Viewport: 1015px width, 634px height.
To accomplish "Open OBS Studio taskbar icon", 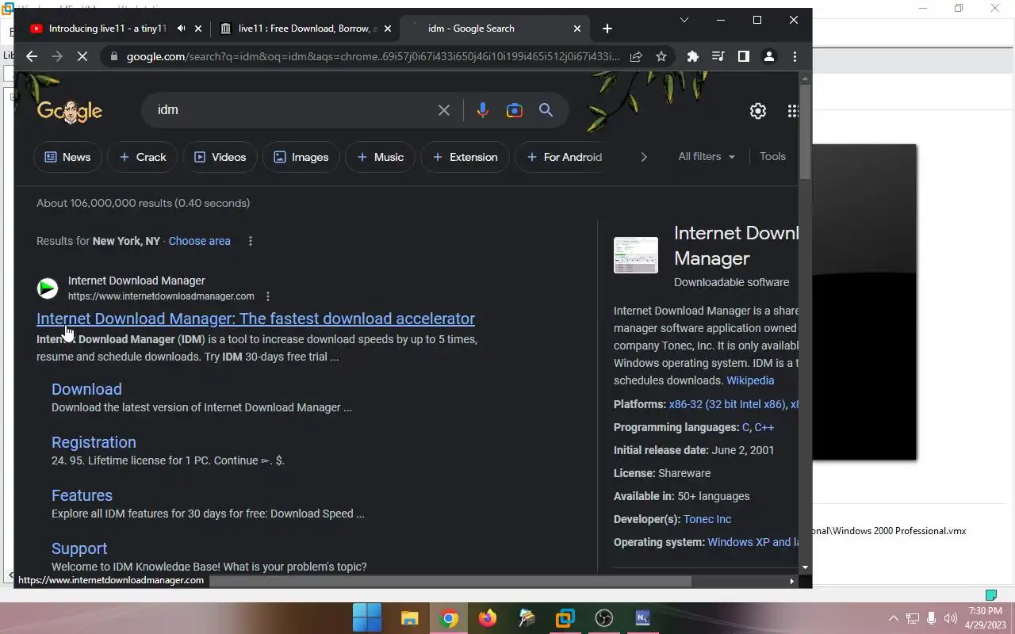I will [604, 618].
